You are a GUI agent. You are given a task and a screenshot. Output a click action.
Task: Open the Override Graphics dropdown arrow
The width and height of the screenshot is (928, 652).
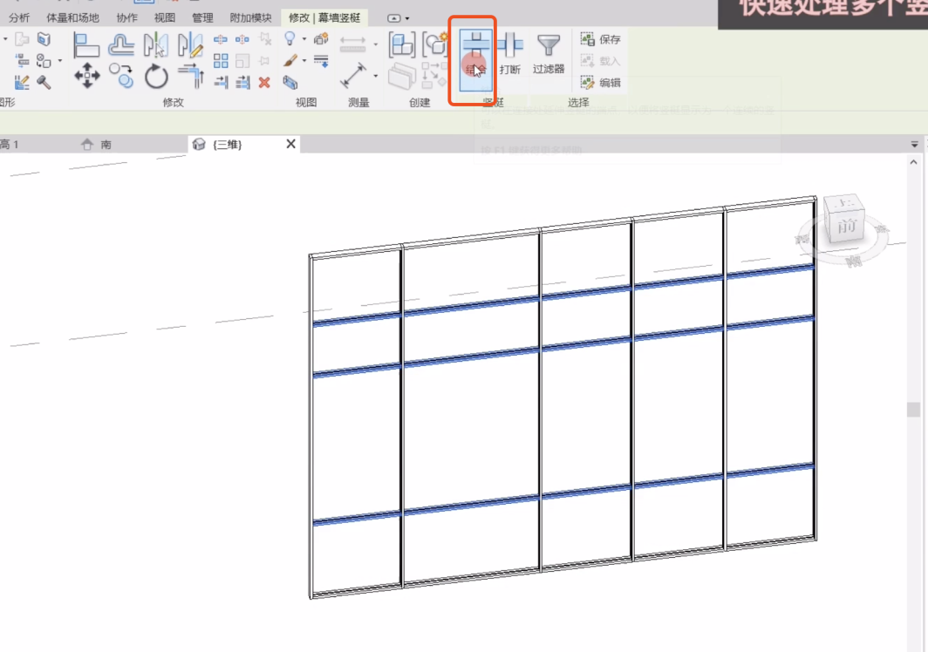(304, 60)
